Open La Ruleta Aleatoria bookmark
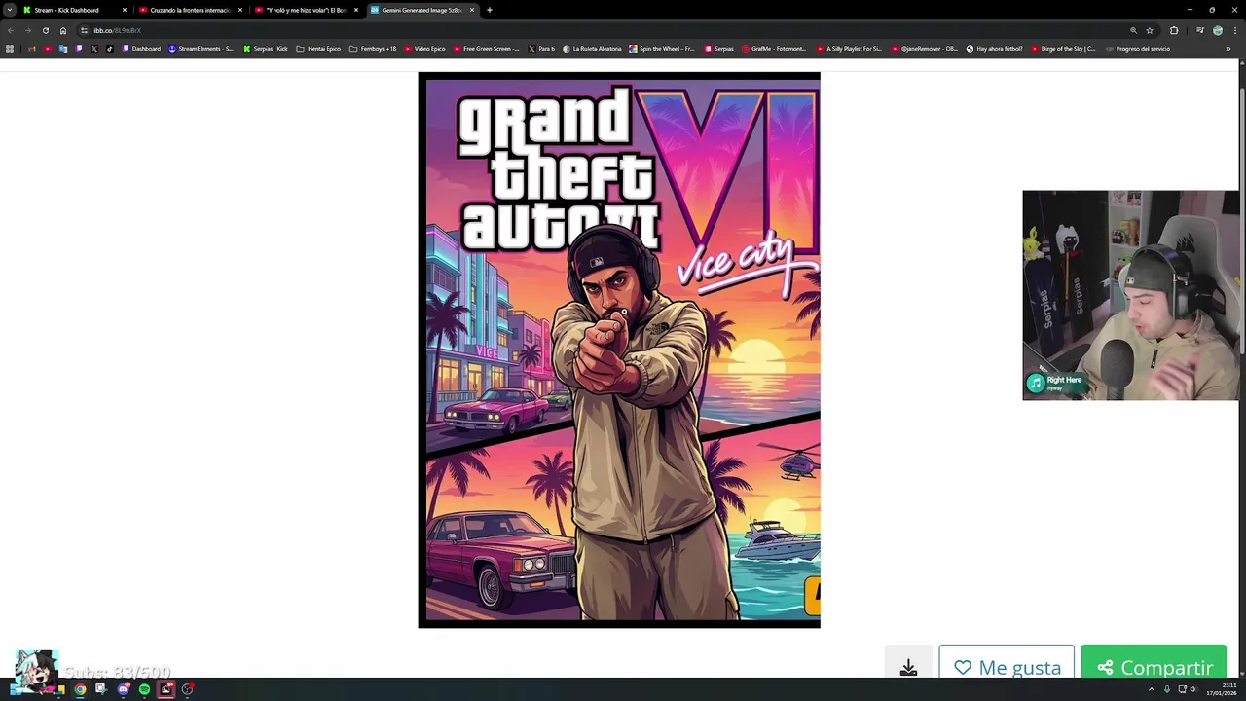Screen dimensions: 1246x701 593,48
